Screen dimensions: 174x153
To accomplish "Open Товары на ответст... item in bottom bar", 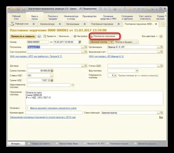I will click(x=40, y=144).
